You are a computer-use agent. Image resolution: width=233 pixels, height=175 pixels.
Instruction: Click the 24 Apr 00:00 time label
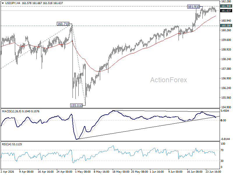click(x=64, y=171)
